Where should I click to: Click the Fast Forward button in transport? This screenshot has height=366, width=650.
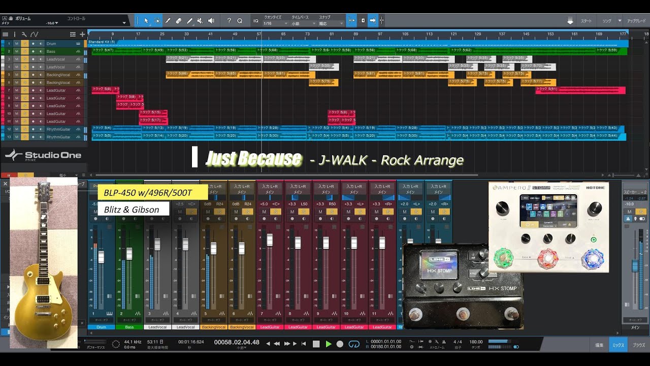click(287, 344)
